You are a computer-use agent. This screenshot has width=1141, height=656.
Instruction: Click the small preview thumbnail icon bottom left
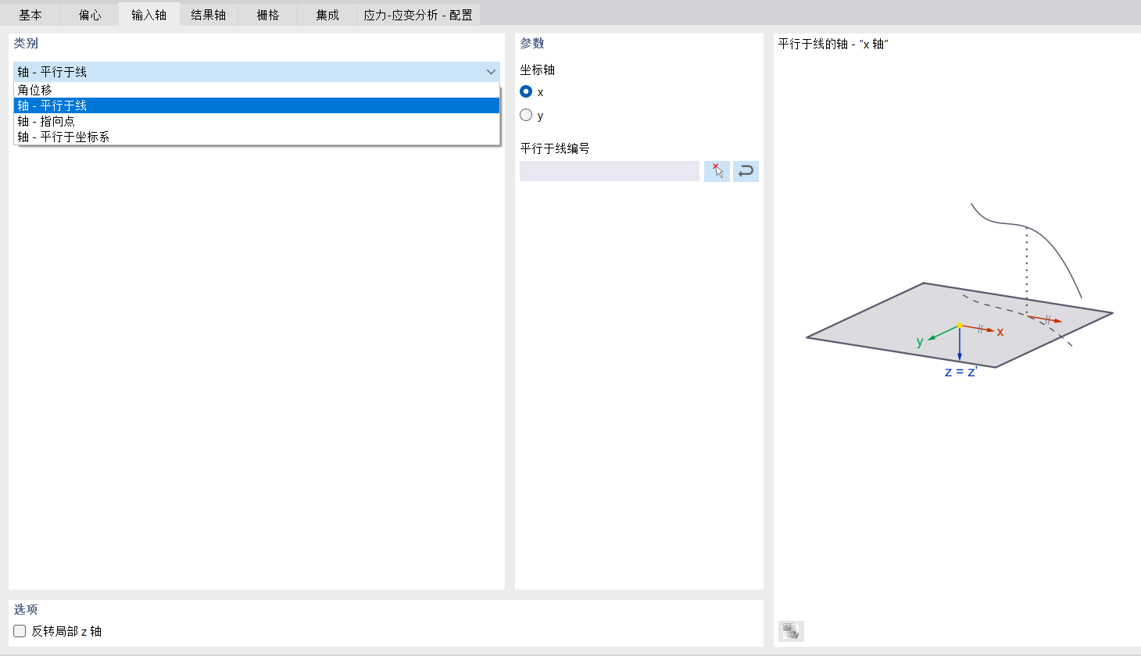coord(789,630)
